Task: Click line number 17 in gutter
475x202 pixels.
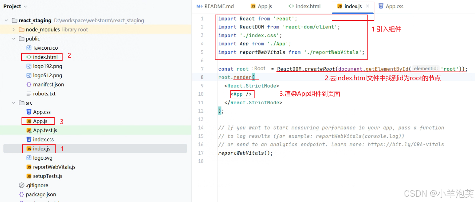Action: coord(201,153)
